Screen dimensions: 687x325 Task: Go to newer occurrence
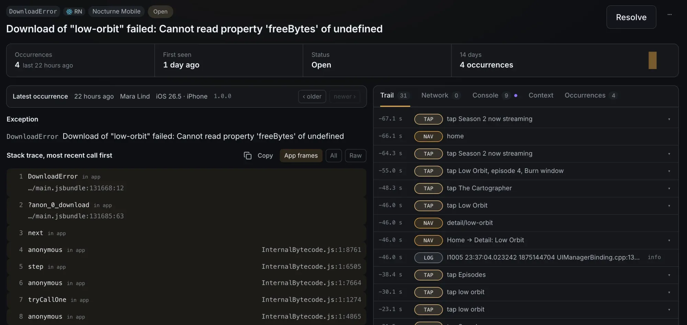point(345,97)
